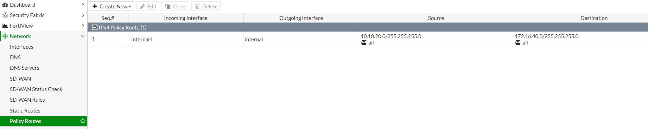Open the Create New dropdown
The height and width of the screenshot is (129, 648).
(x=111, y=6)
